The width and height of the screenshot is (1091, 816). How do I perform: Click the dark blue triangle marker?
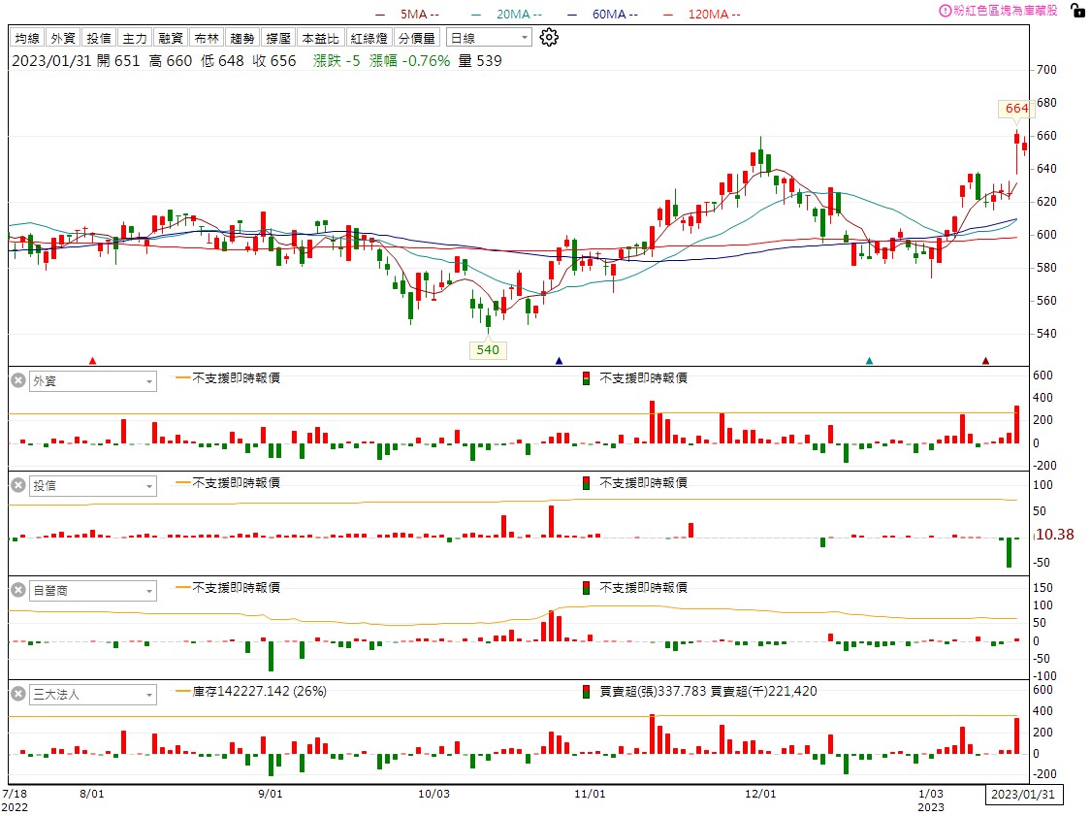point(559,361)
